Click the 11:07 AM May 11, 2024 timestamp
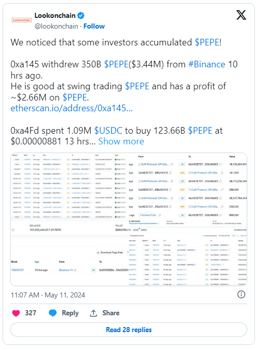Viewport: 260px width, 350px height. (x=48, y=295)
